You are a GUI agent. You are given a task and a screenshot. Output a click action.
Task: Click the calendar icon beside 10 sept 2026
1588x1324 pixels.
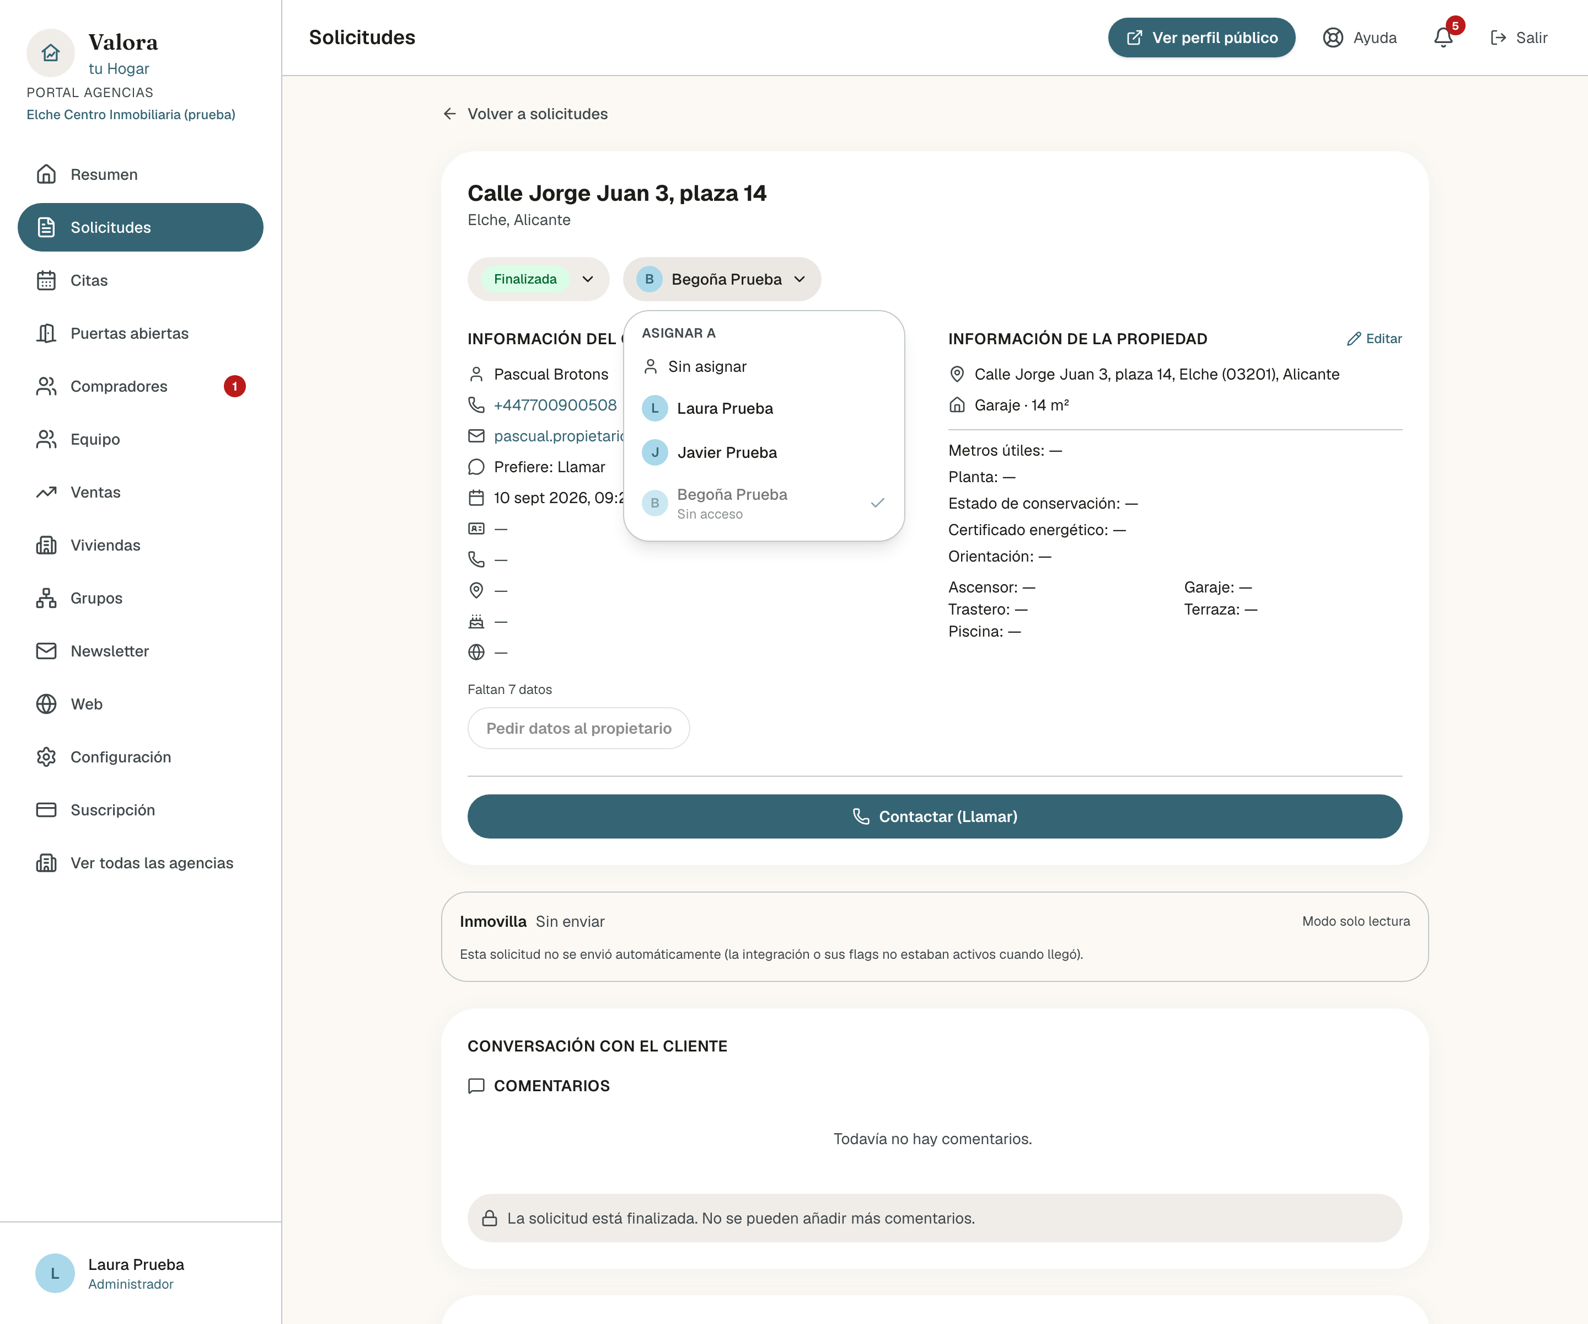coord(476,498)
